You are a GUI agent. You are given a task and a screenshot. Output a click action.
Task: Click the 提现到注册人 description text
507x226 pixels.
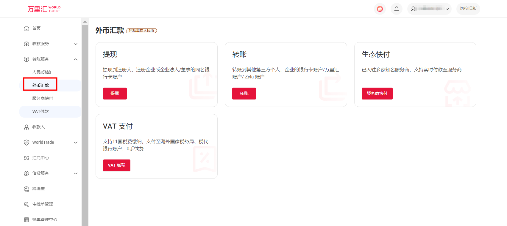(x=156, y=73)
